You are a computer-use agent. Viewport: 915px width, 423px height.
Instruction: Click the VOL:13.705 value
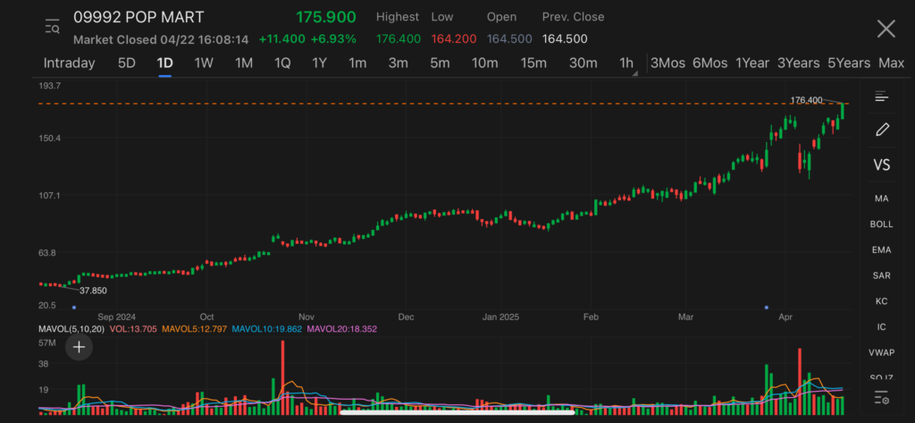pos(132,329)
